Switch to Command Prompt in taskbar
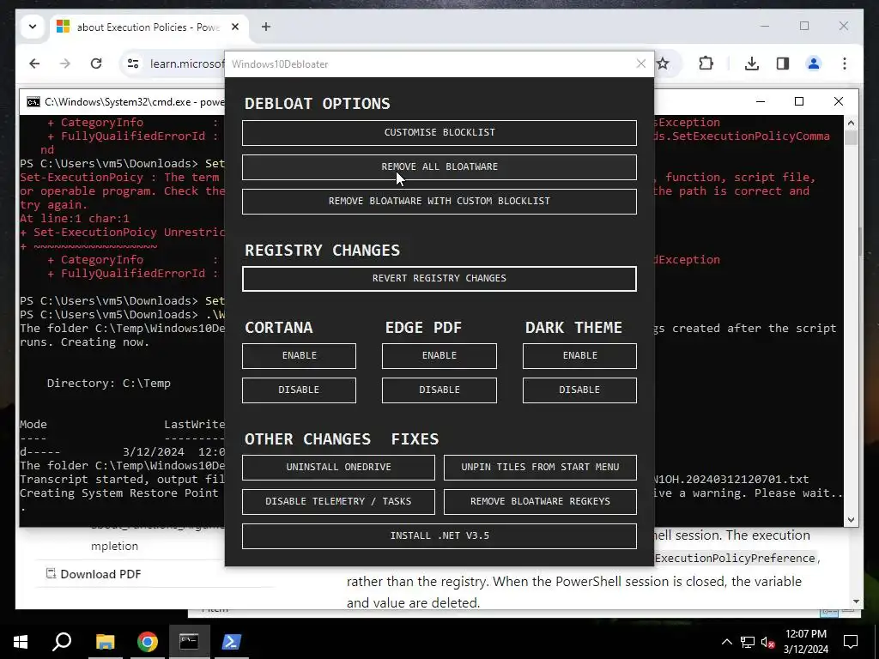 [190, 642]
